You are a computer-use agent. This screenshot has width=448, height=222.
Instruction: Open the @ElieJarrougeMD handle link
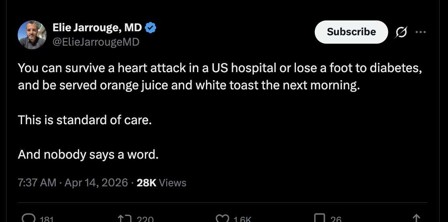[96, 42]
